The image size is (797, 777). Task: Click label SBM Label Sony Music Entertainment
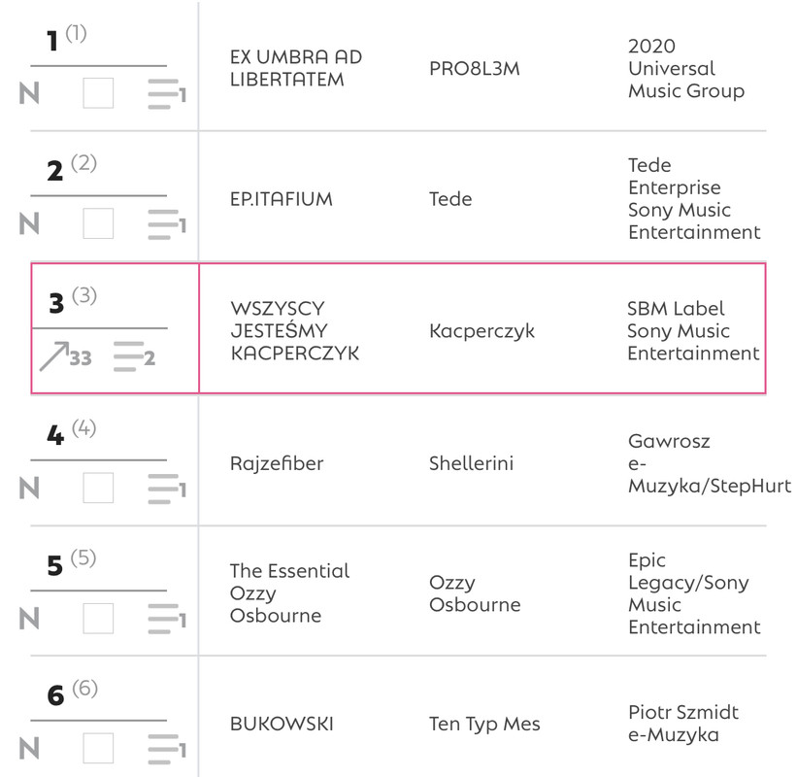click(x=693, y=330)
